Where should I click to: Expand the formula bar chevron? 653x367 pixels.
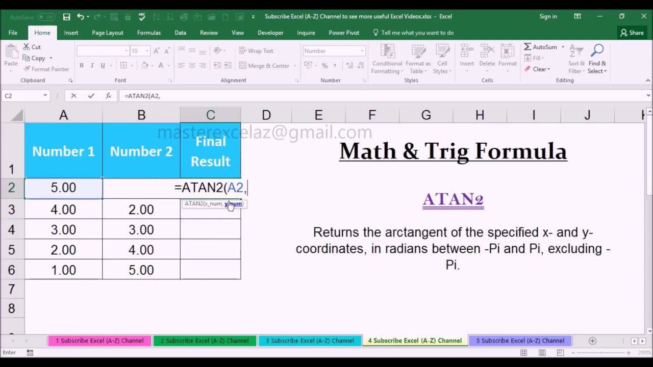(x=648, y=96)
